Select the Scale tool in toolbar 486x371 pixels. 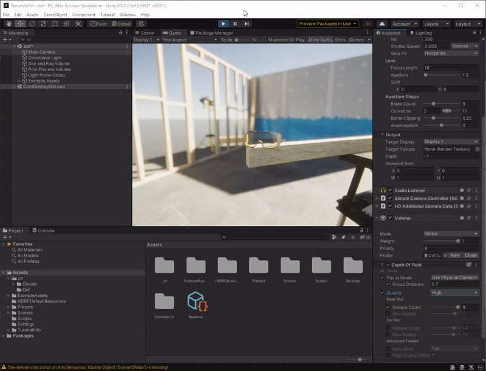click(43, 24)
